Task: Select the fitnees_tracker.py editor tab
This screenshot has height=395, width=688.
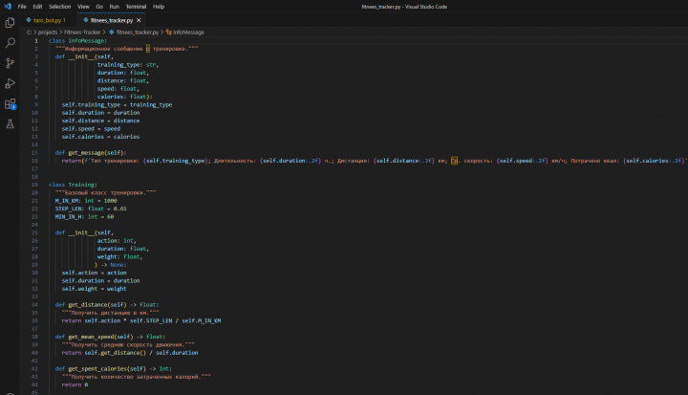Action: tap(105, 19)
